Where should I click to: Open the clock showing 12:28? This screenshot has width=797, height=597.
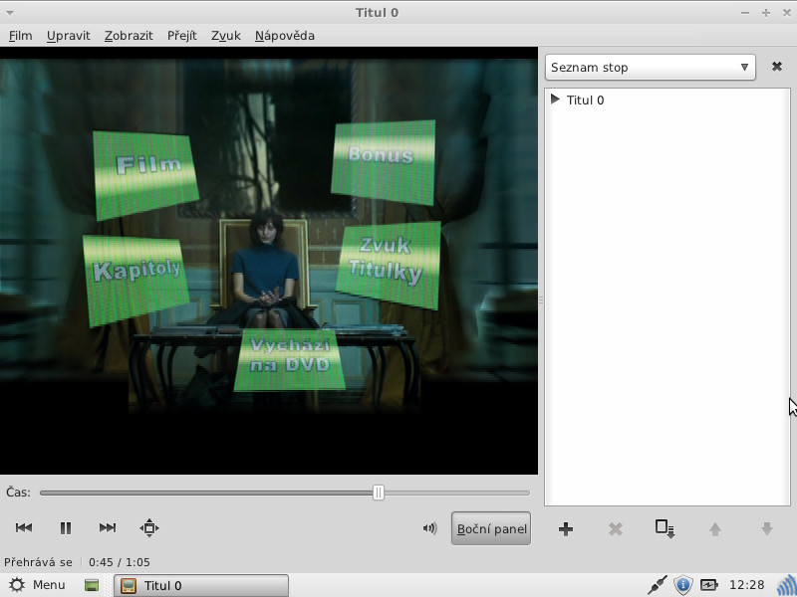[x=746, y=585]
